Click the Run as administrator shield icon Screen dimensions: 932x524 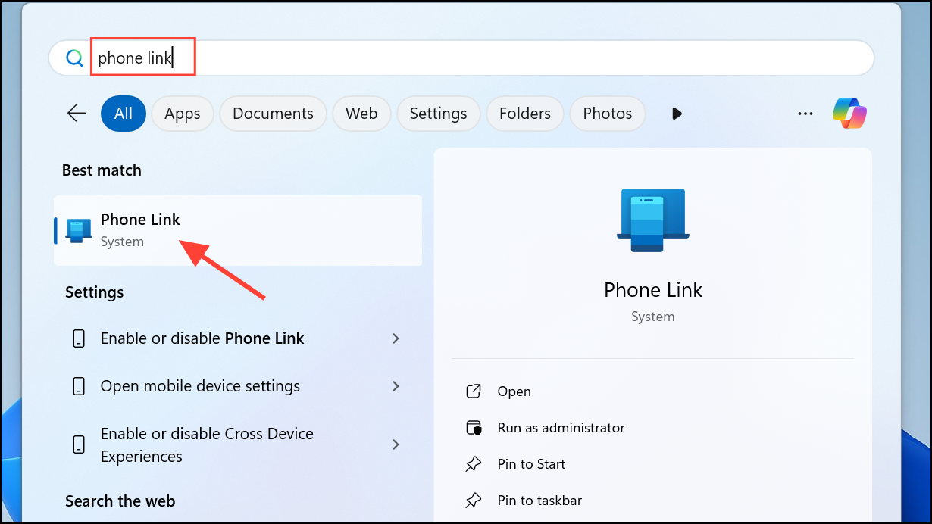tap(474, 428)
